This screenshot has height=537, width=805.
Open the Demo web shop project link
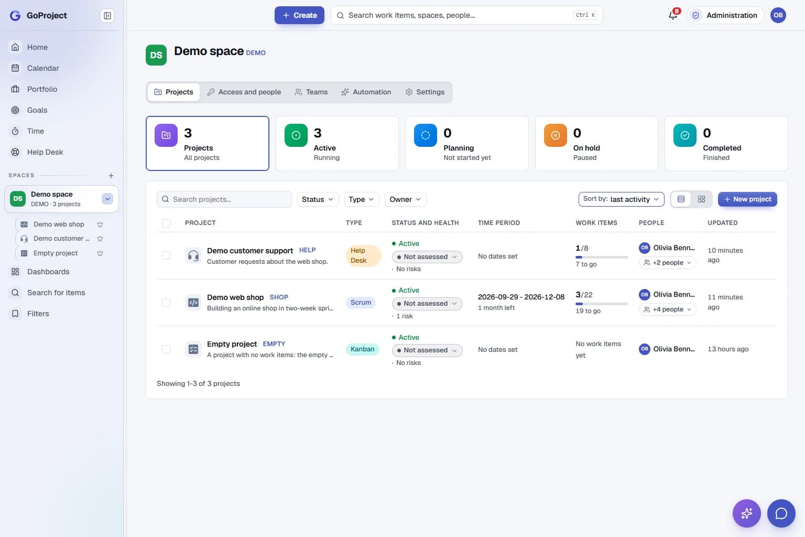(x=235, y=297)
